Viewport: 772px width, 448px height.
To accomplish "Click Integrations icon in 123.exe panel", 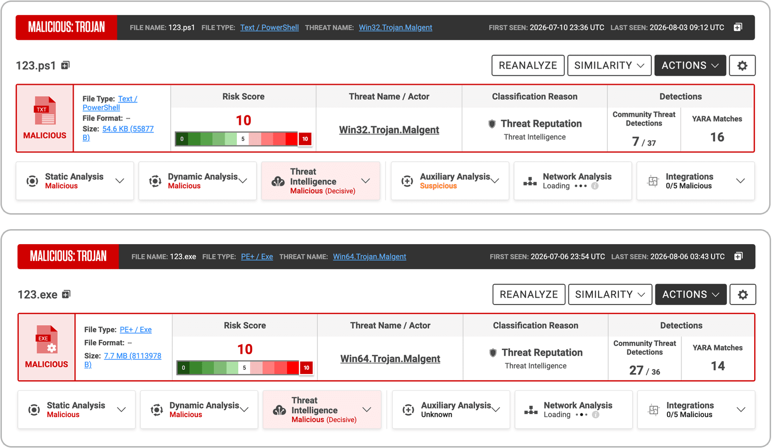I will point(653,410).
